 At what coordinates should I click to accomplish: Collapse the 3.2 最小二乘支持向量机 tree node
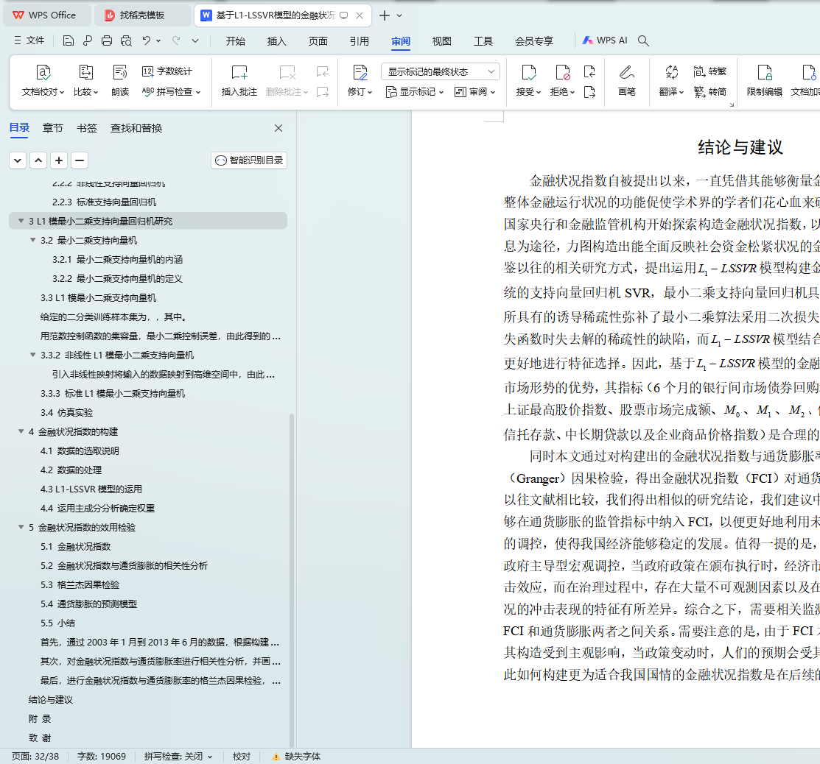(x=33, y=241)
